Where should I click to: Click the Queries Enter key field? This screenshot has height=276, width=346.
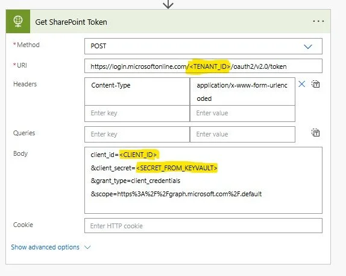coord(137,134)
